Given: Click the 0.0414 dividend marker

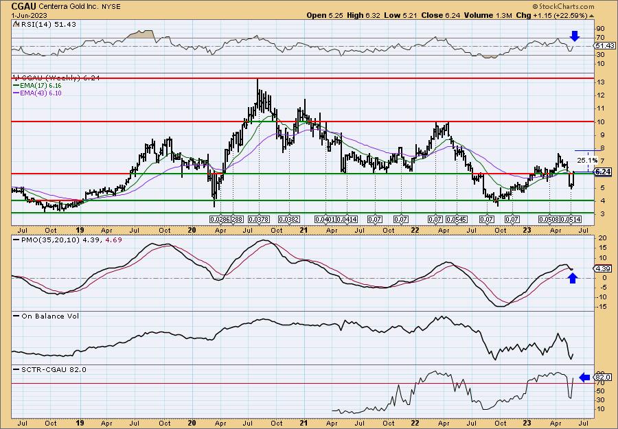Looking at the screenshot, I should (x=347, y=219).
